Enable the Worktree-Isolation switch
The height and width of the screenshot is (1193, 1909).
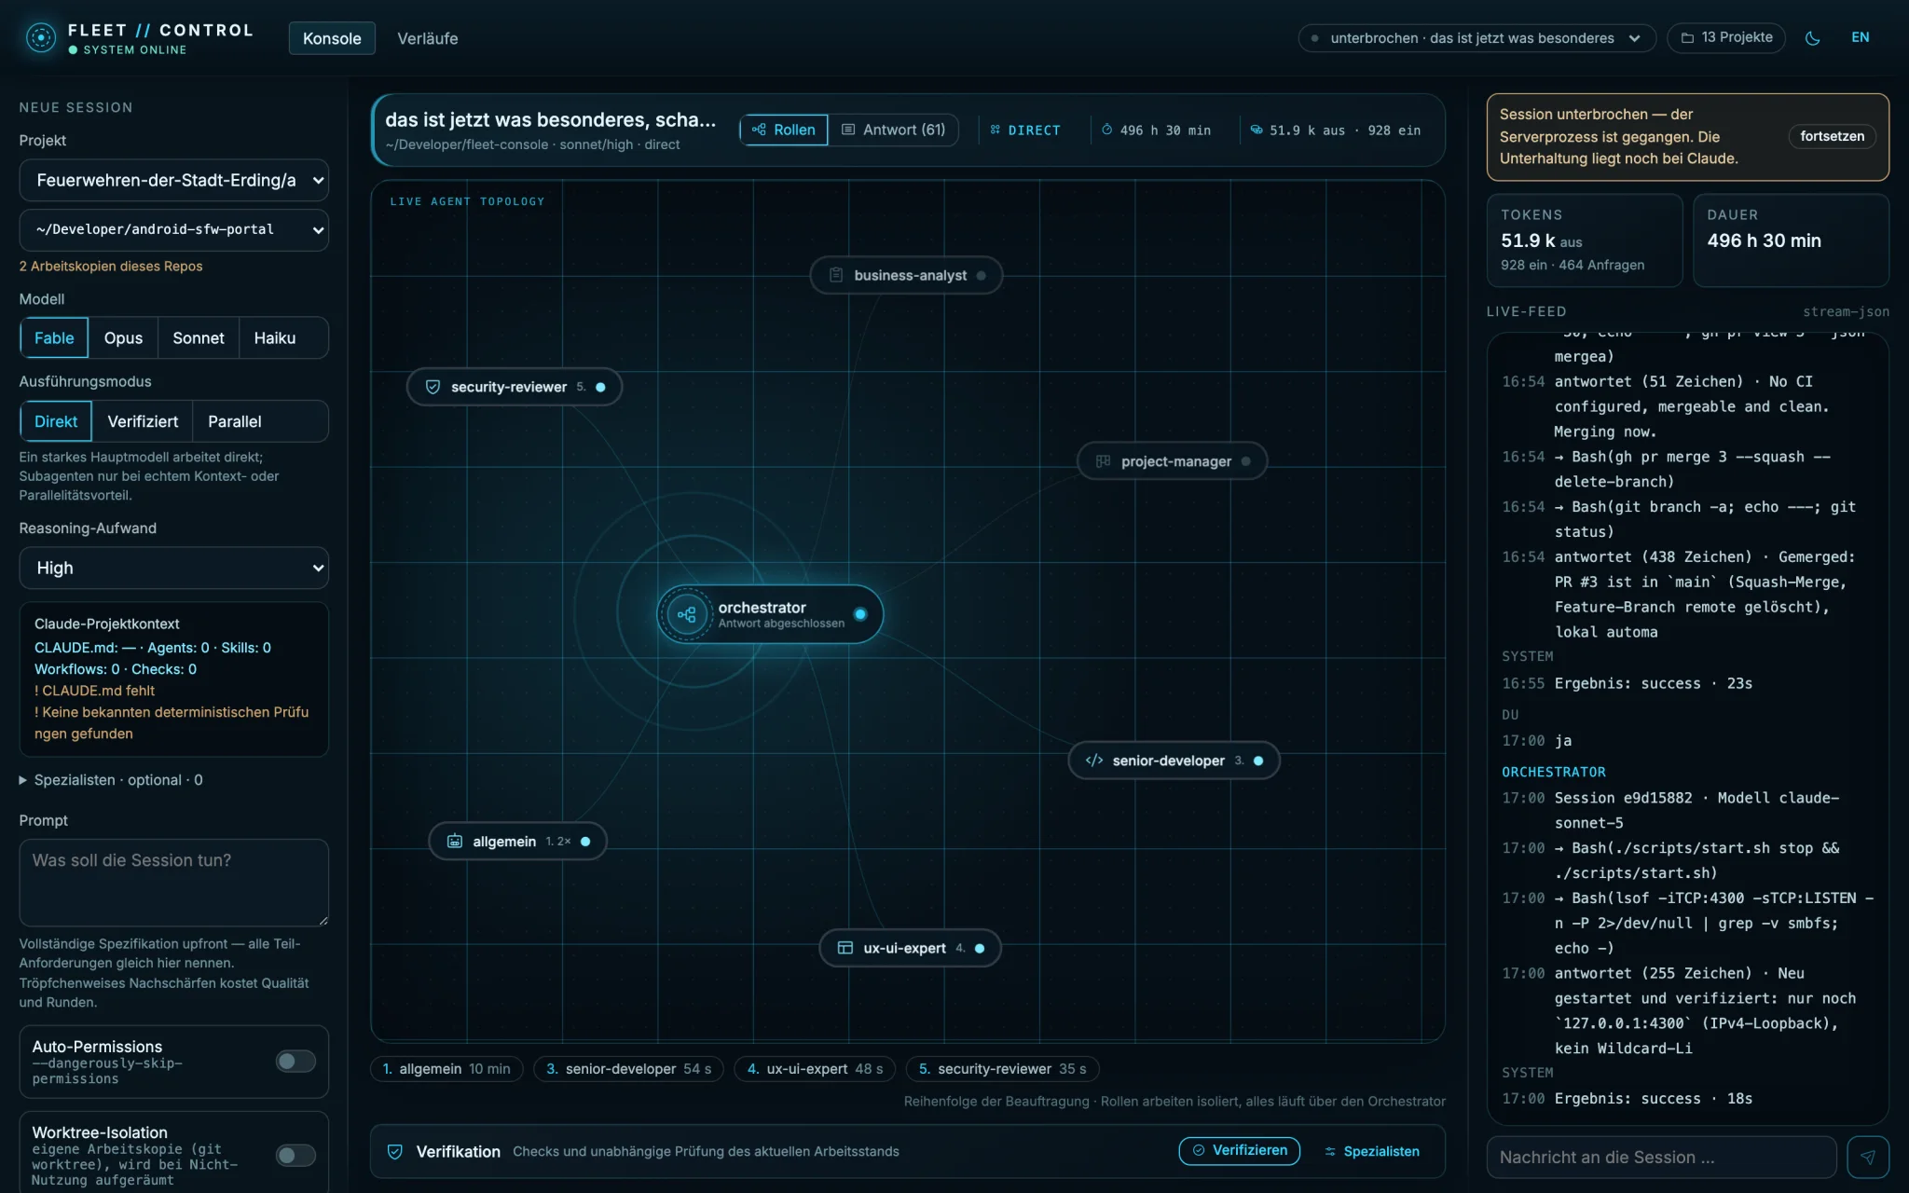point(295,1156)
